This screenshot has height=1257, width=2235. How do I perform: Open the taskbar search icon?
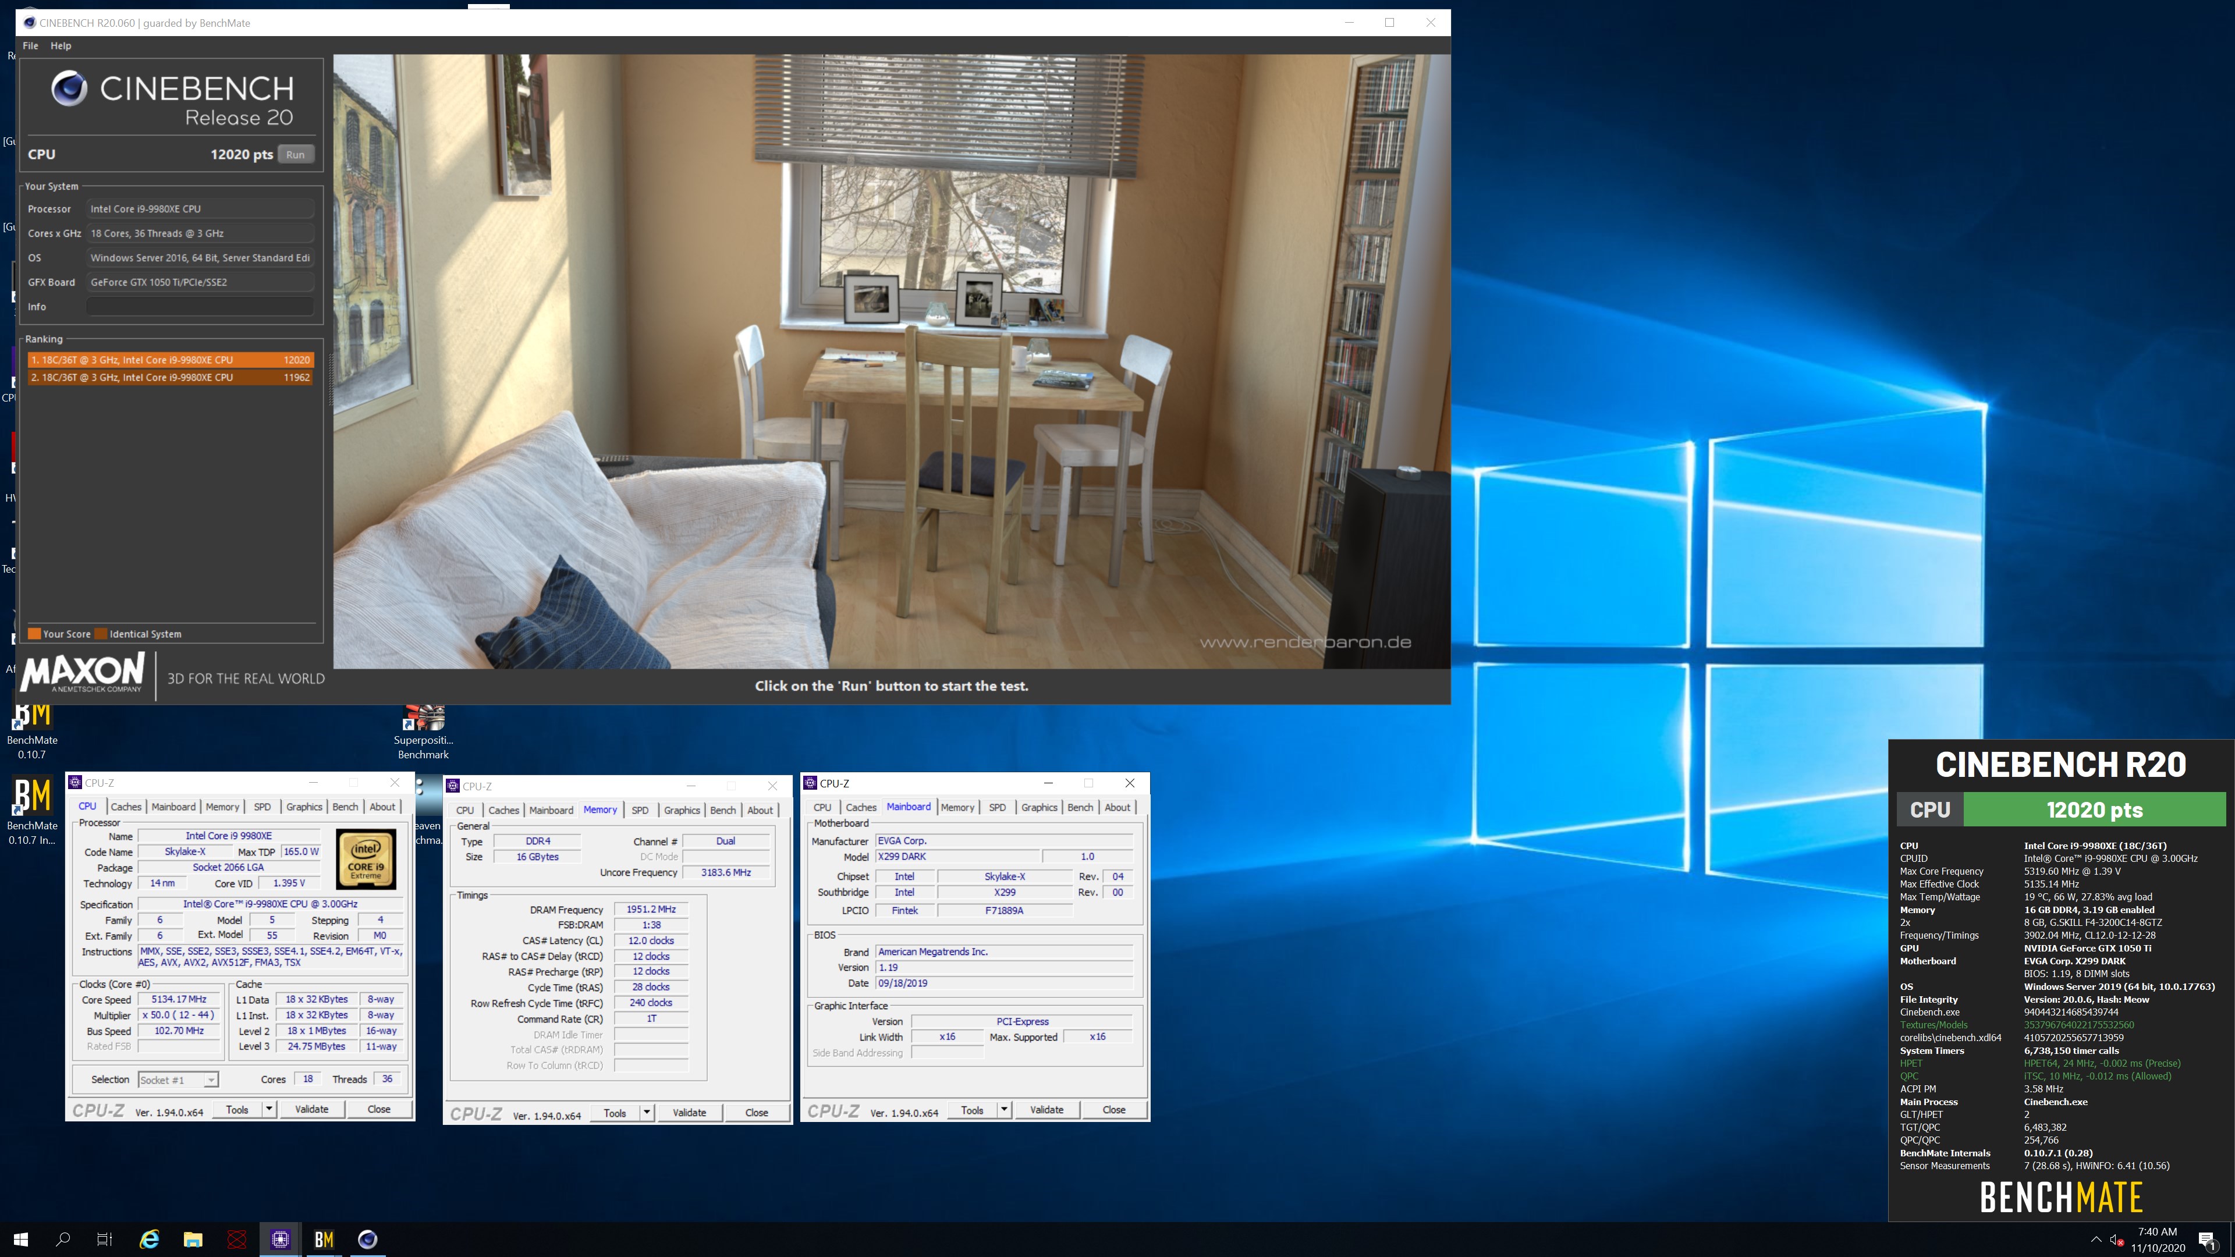(x=62, y=1239)
